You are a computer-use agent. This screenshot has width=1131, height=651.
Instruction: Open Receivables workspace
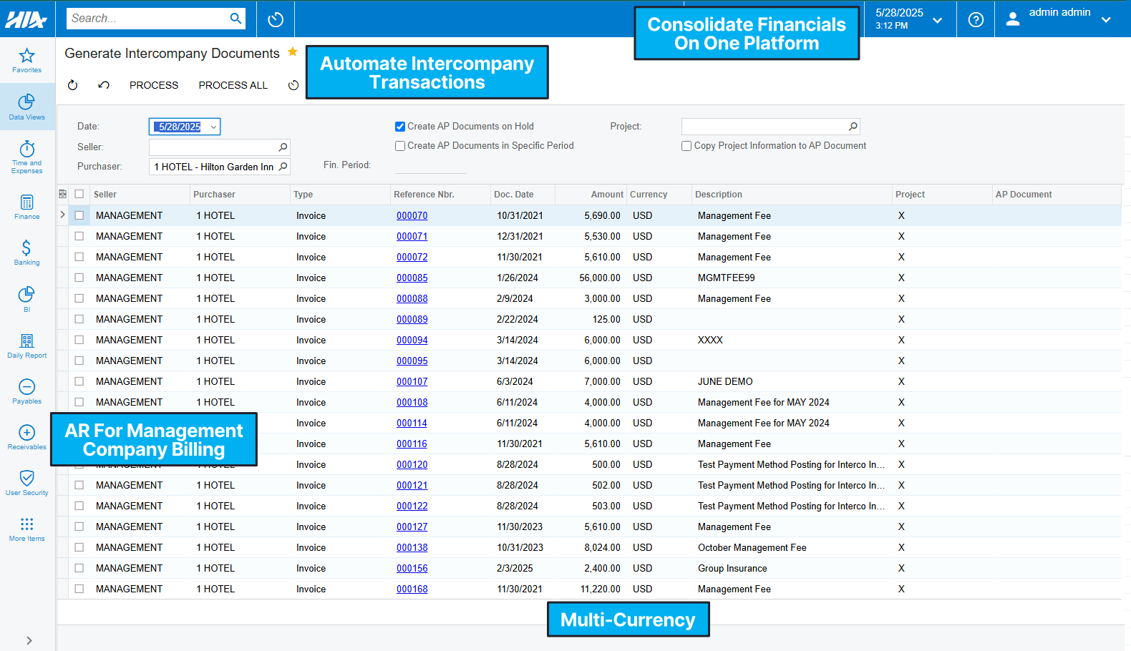click(26, 437)
